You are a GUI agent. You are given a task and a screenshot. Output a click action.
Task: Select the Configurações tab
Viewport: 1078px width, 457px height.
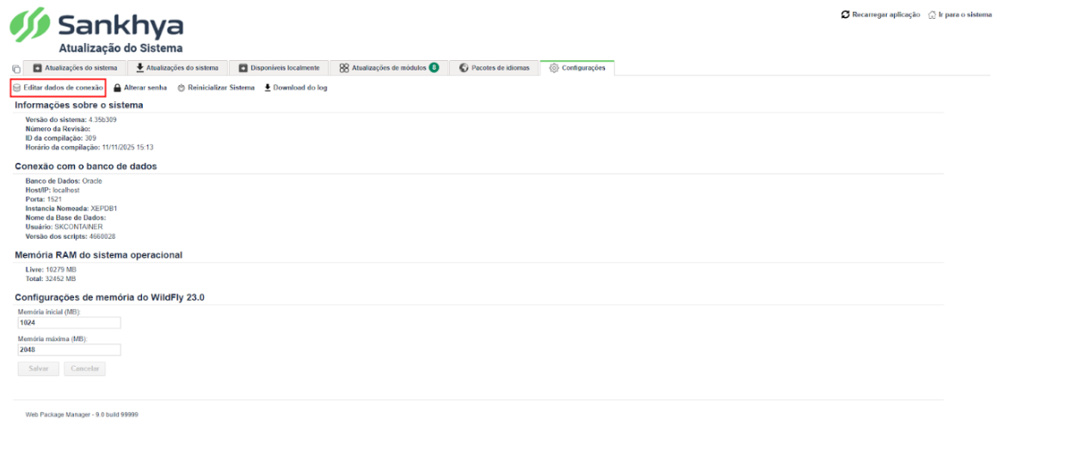(577, 68)
